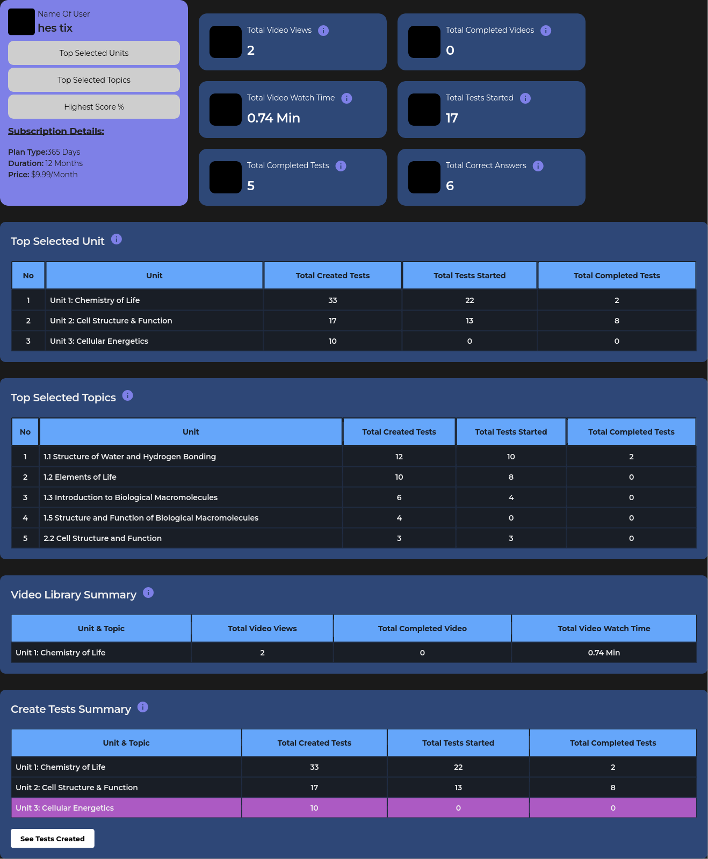
Task: Click info icon next to Top Selected Unit heading
Action: pyautogui.click(x=117, y=239)
